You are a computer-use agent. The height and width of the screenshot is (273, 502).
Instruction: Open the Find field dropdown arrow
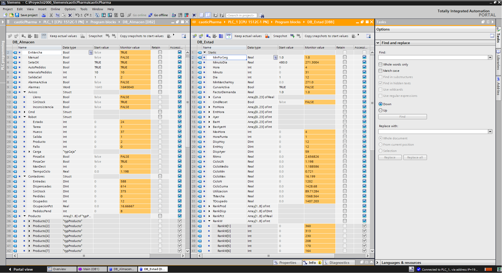[490, 57]
